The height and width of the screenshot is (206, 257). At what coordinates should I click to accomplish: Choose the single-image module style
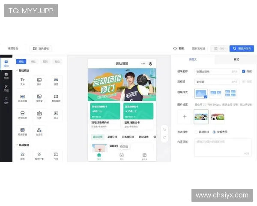point(201,94)
